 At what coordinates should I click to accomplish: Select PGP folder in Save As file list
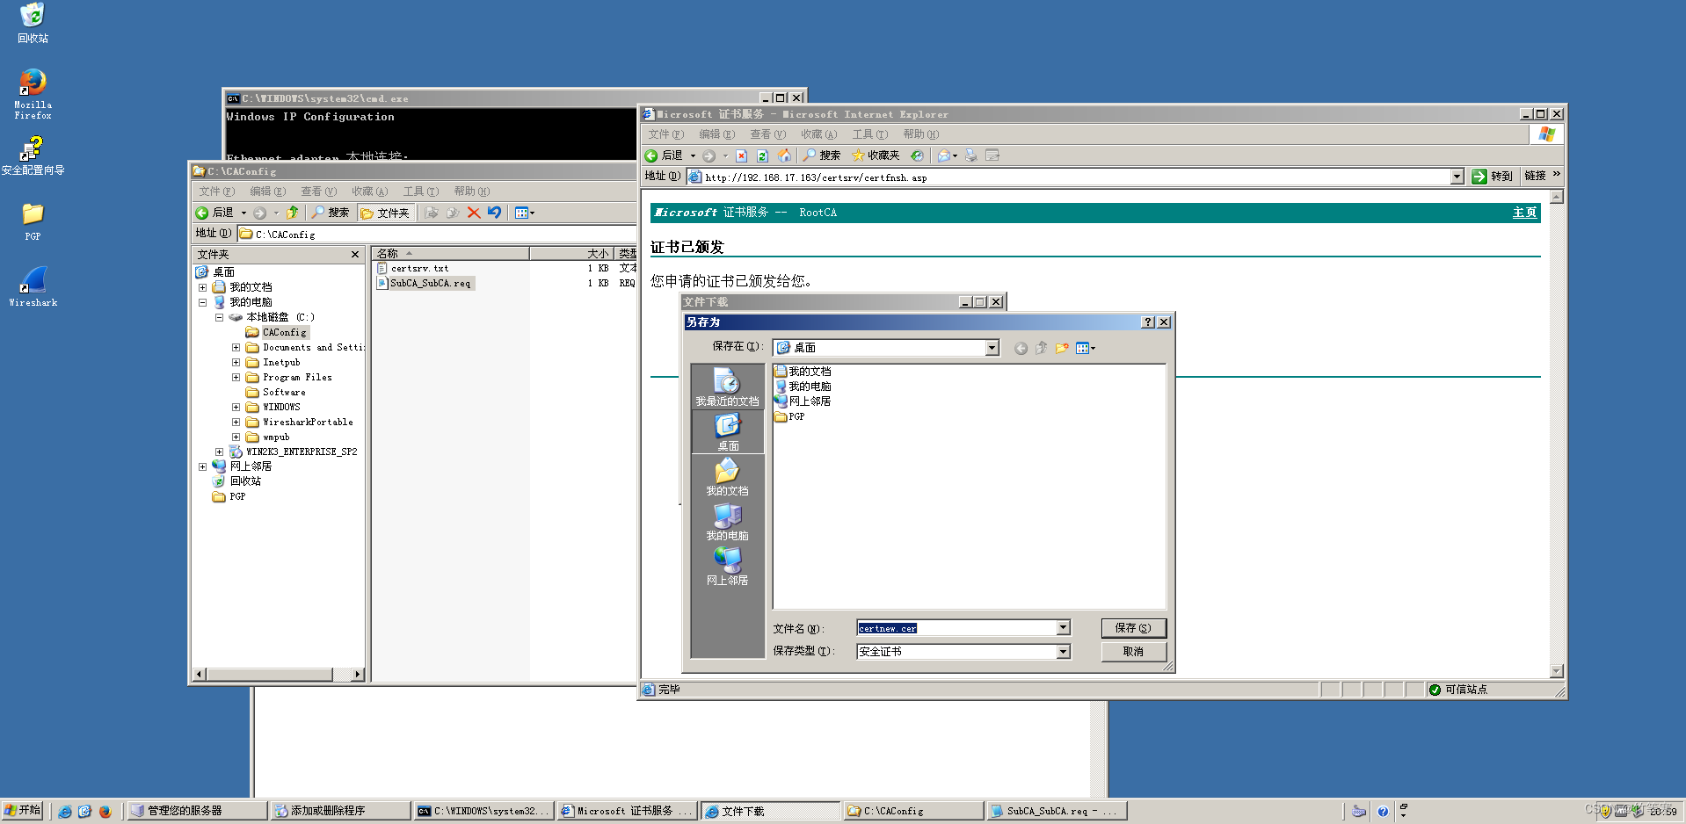point(789,416)
